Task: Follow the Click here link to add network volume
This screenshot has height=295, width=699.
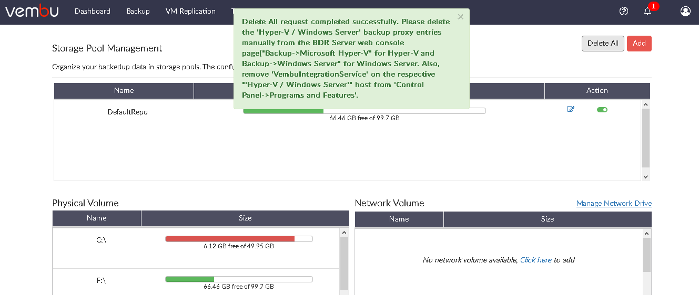Action: 536,260
